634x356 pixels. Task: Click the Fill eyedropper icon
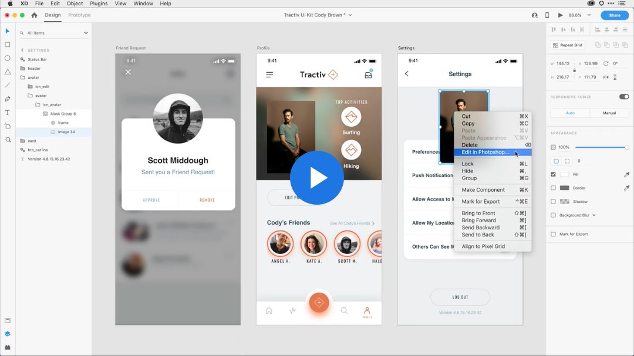click(626, 175)
